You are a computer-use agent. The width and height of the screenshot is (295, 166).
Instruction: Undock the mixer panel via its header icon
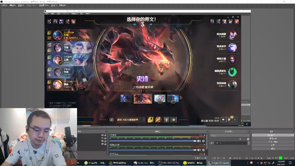(x=207, y=131)
